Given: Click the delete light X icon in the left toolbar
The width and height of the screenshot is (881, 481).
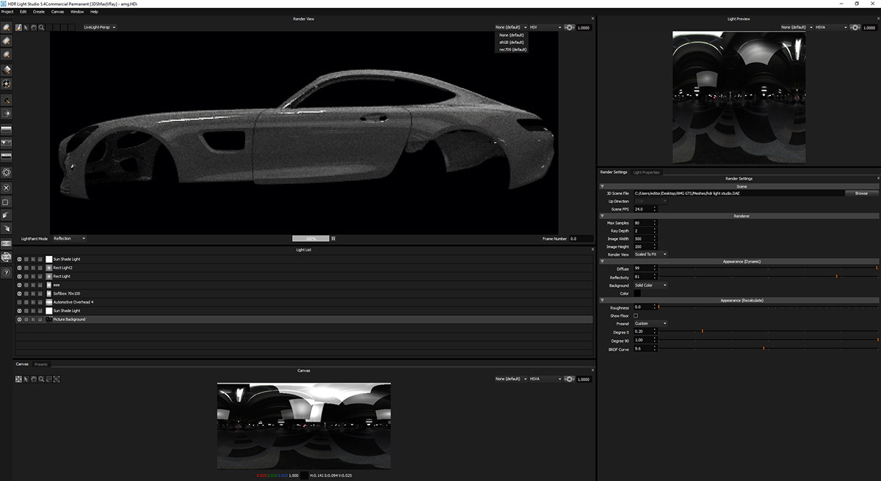Looking at the screenshot, I should point(6,188).
